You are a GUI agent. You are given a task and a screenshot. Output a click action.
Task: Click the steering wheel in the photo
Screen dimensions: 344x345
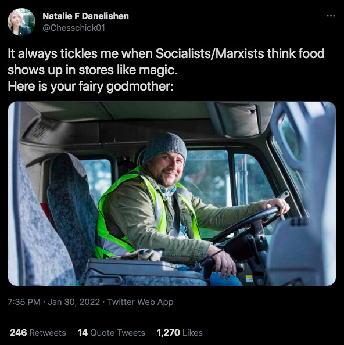tap(245, 224)
